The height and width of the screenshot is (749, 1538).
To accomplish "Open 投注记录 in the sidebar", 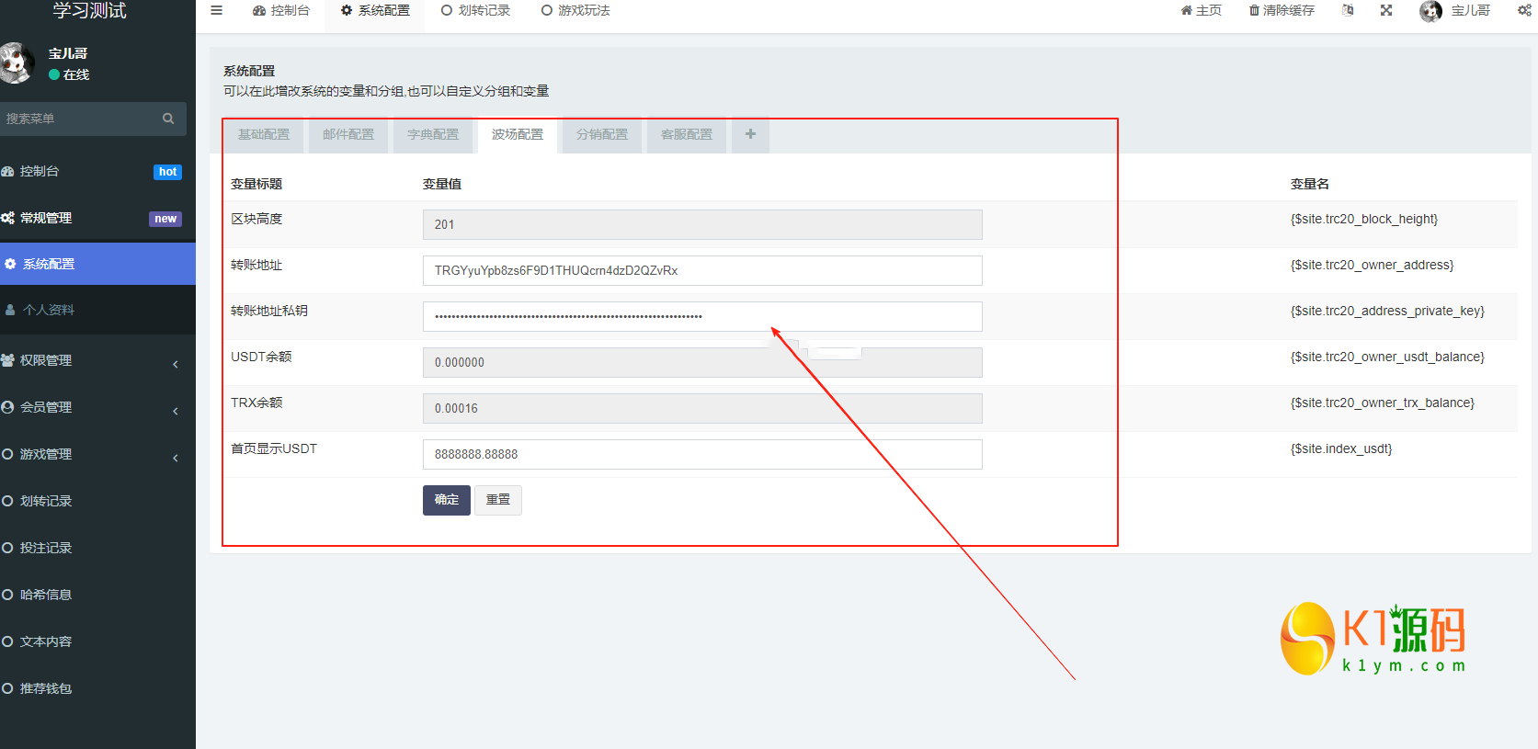I will [x=97, y=549].
